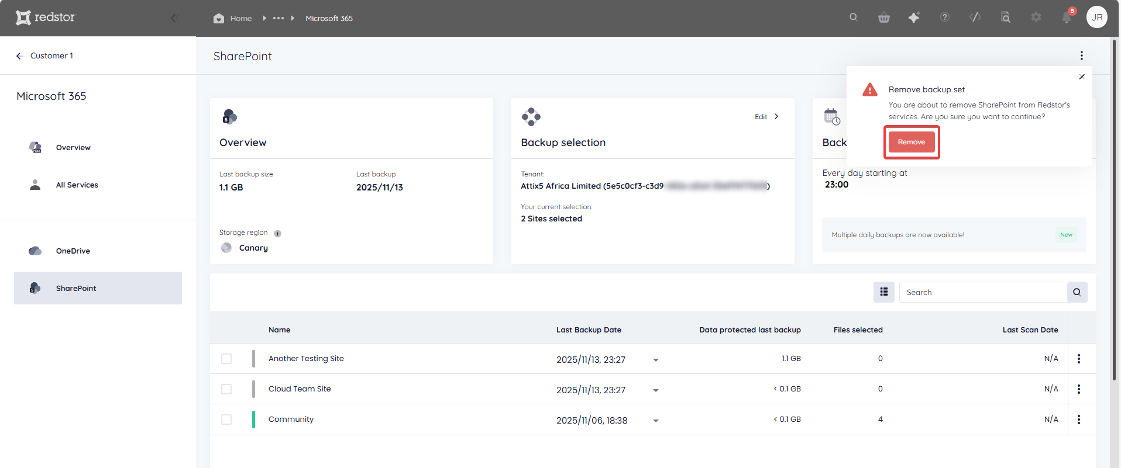This screenshot has width=1121, height=468.
Task: Sort by Name column header
Action: 279,330
